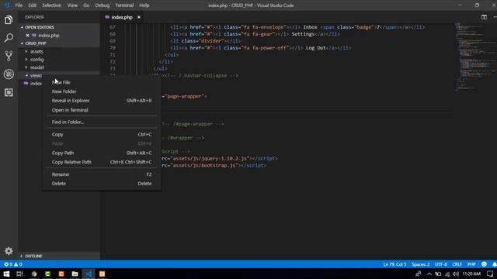Image resolution: width=497 pixels, height=279 pixels.
Task: Change encoding via UTF-8 status item
Action: (x=441, y=264)
